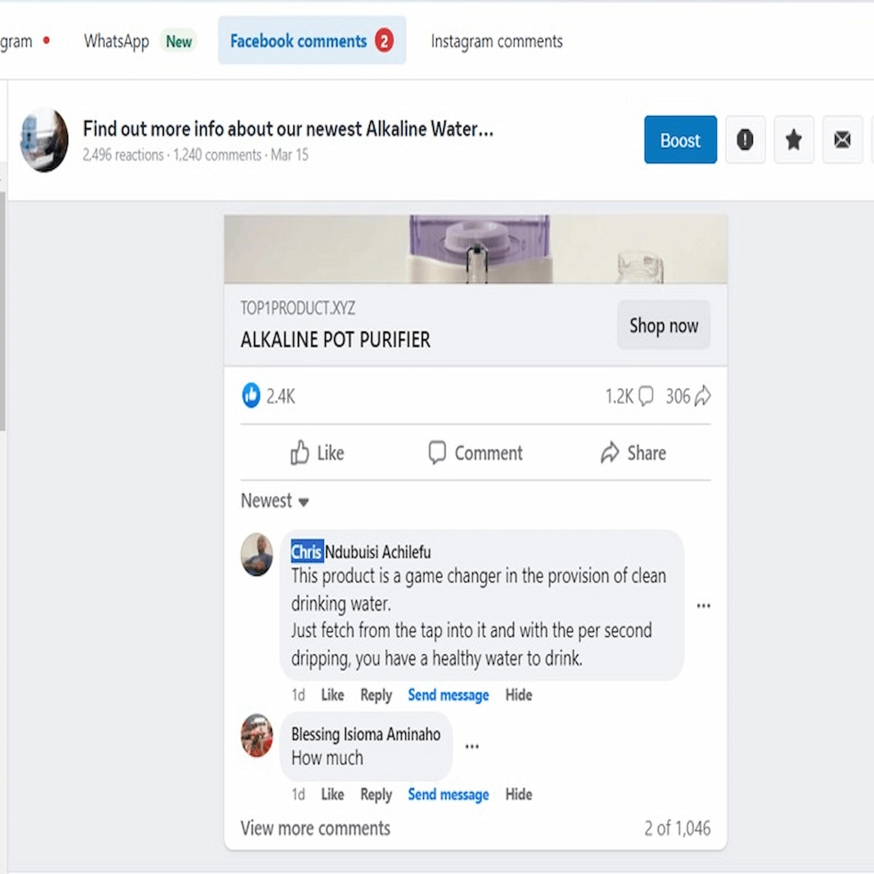This screenshot has height=874, width=874.
Task: Hide Chris Ndubuisi Achilefu's comment
Action: click(x=518, y=695)
